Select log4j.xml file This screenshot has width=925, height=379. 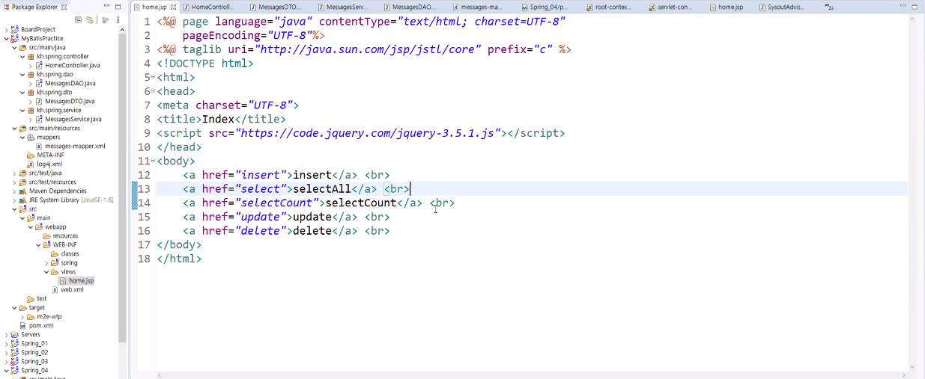click(x=49, y=164)
